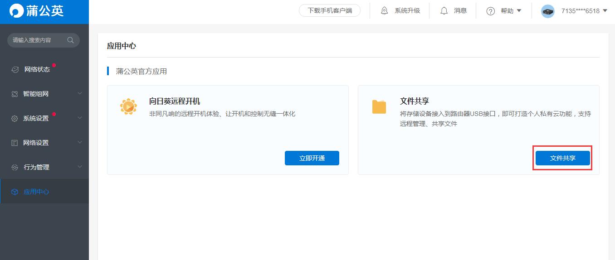Expand the 行为管理 sidebar section

point(44,167)
